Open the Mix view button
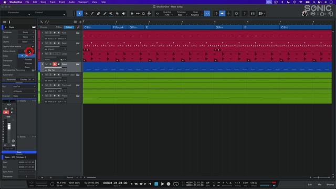Screen dimensions: 336x189 (320, 184)
